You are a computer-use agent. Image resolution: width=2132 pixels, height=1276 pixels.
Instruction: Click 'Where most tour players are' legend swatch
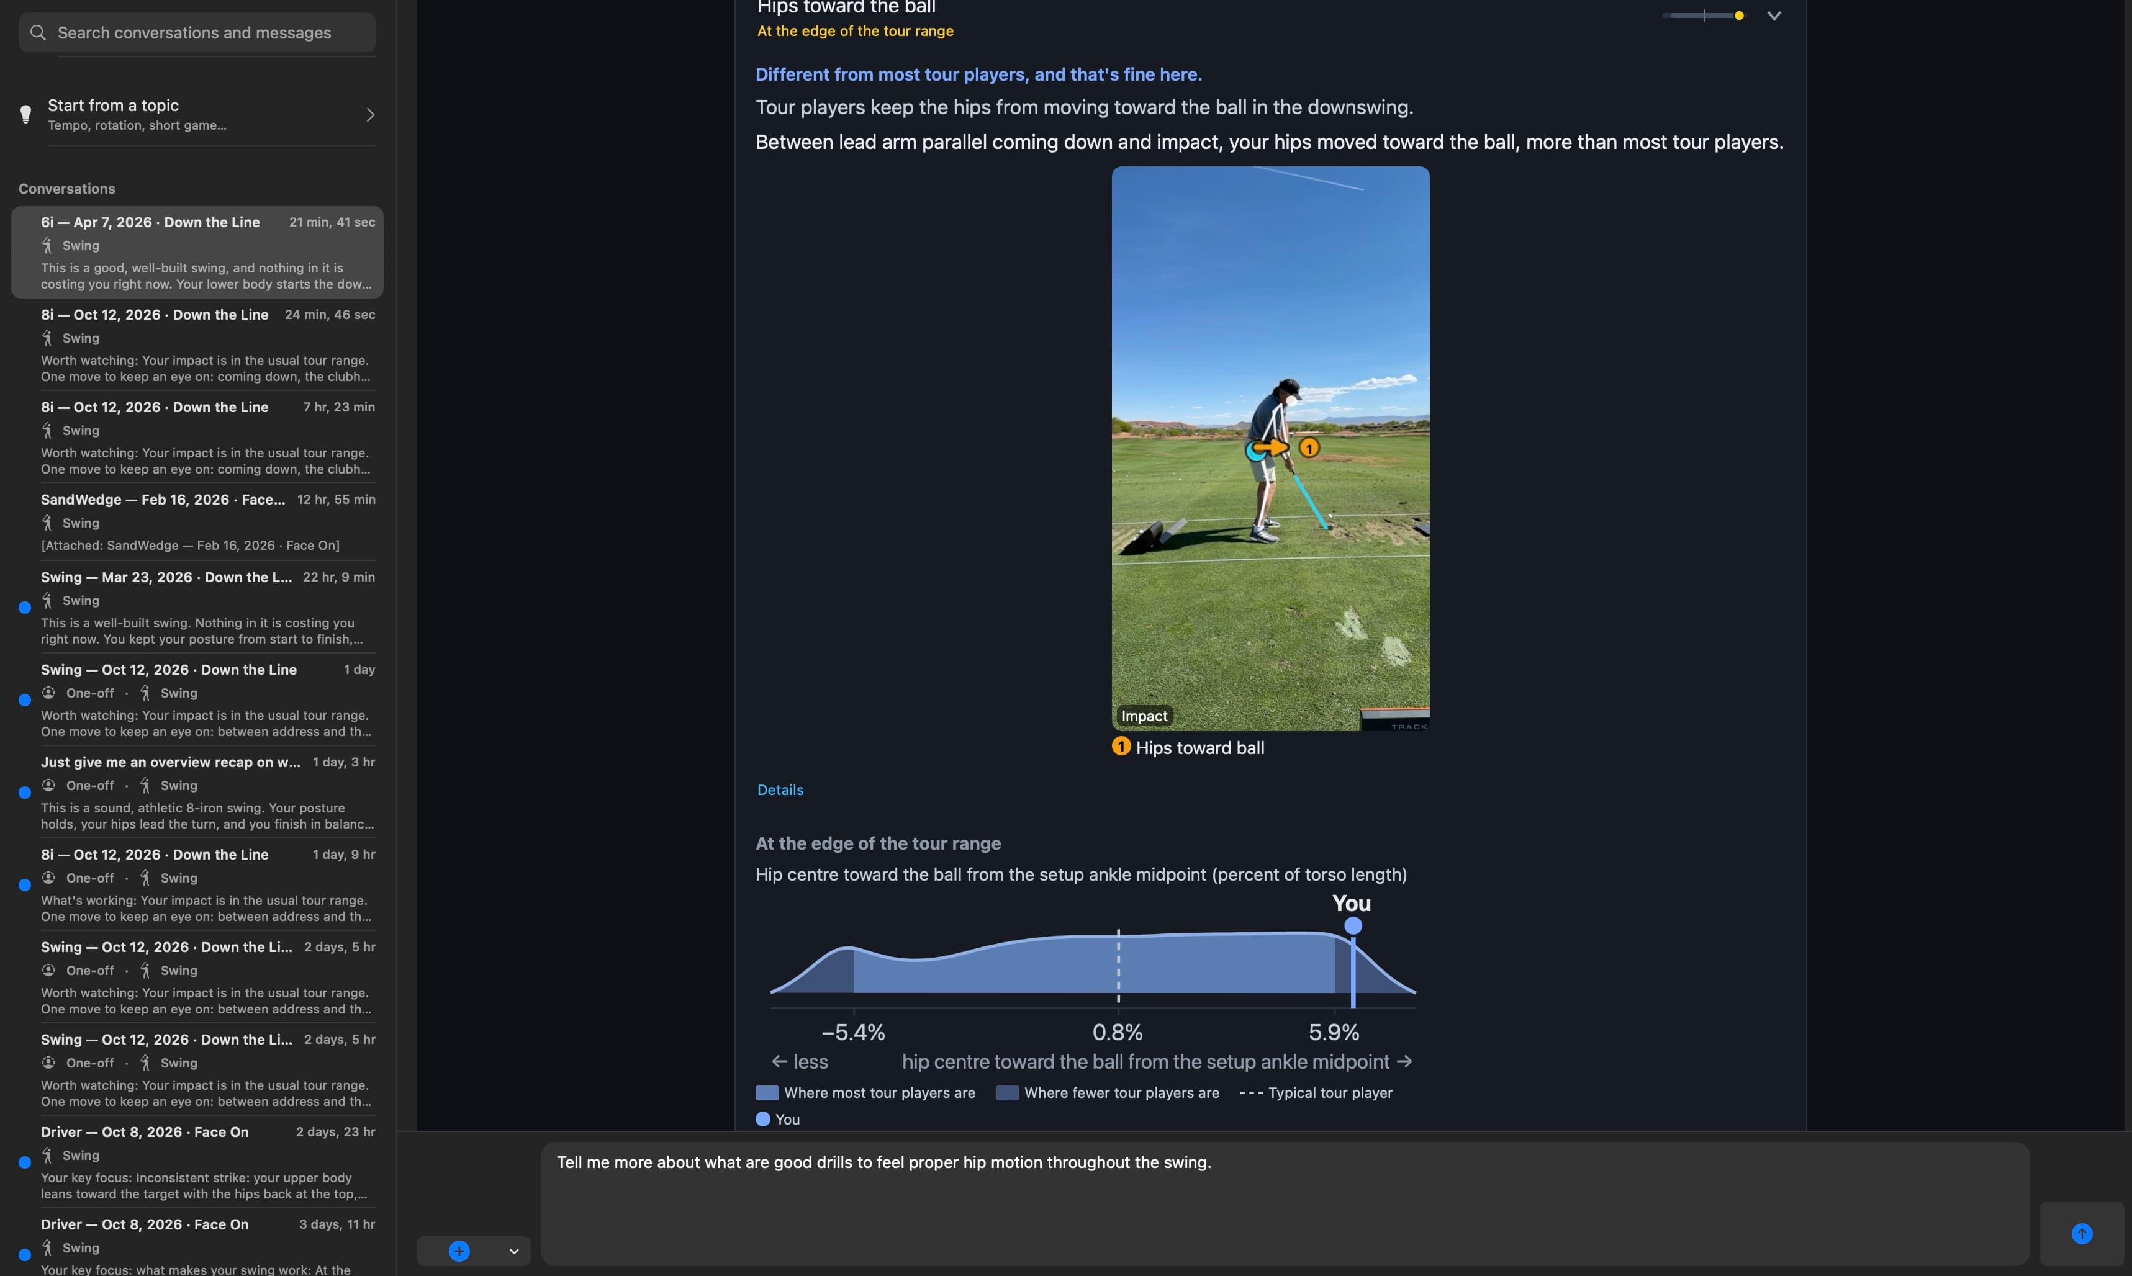tap(767, 1093)
